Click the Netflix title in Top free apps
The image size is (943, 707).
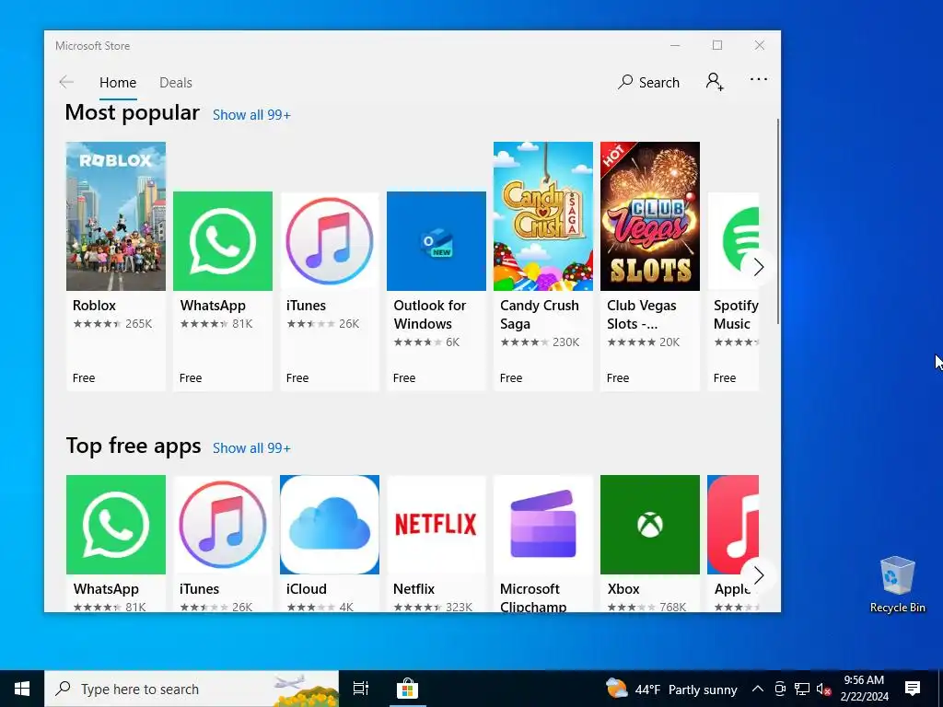[x=413, y=589]
